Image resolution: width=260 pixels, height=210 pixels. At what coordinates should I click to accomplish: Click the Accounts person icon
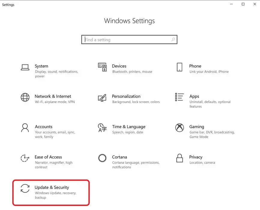click(x=25, y=128)
